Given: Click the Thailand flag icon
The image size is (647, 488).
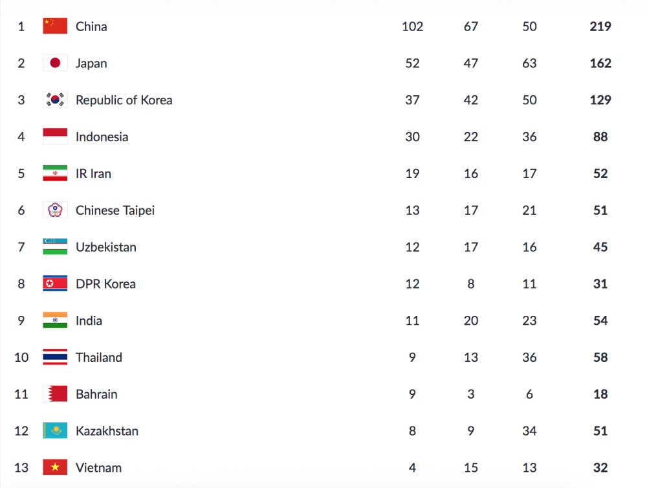Looking at the screenshot, I should (x=55, y=357).
